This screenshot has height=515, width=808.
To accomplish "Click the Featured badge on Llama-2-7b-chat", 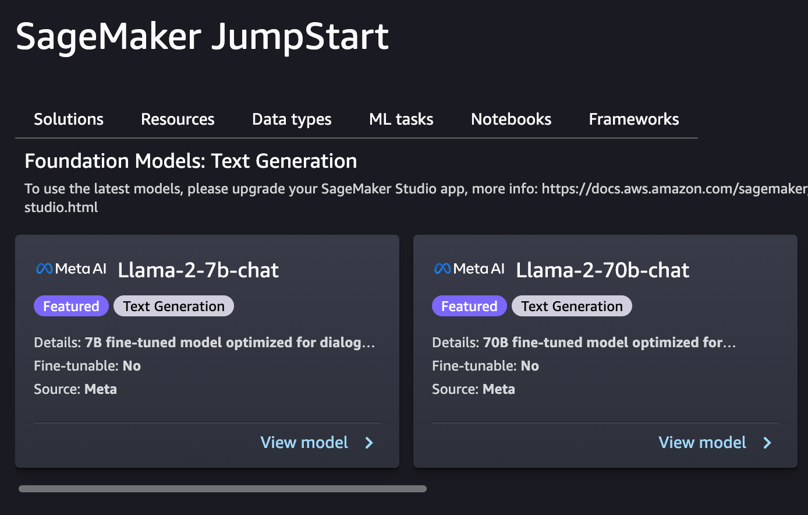I will pos(71,306).
